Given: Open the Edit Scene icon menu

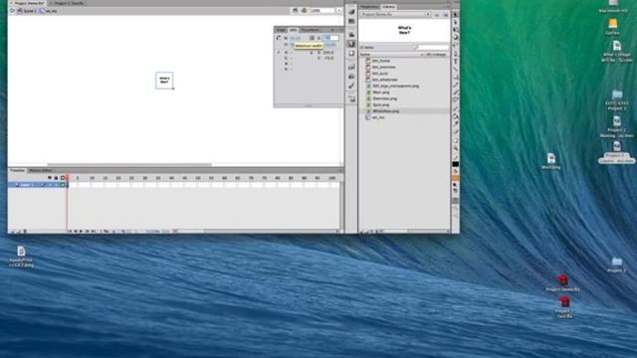Looking at the screenshot, I should pyautogui.click(x=295, y=11).
